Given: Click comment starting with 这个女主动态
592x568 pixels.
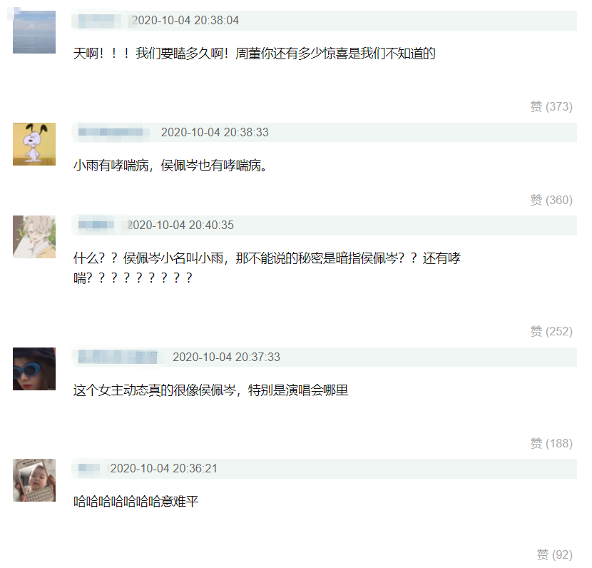Looking at the screenshot, I should coord(210,390).
